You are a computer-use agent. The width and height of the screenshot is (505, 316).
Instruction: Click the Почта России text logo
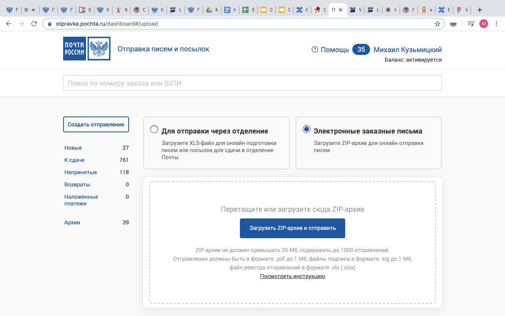[x=75, y=49]
